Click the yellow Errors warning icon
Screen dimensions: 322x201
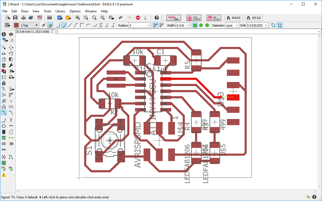pos(4,175)
